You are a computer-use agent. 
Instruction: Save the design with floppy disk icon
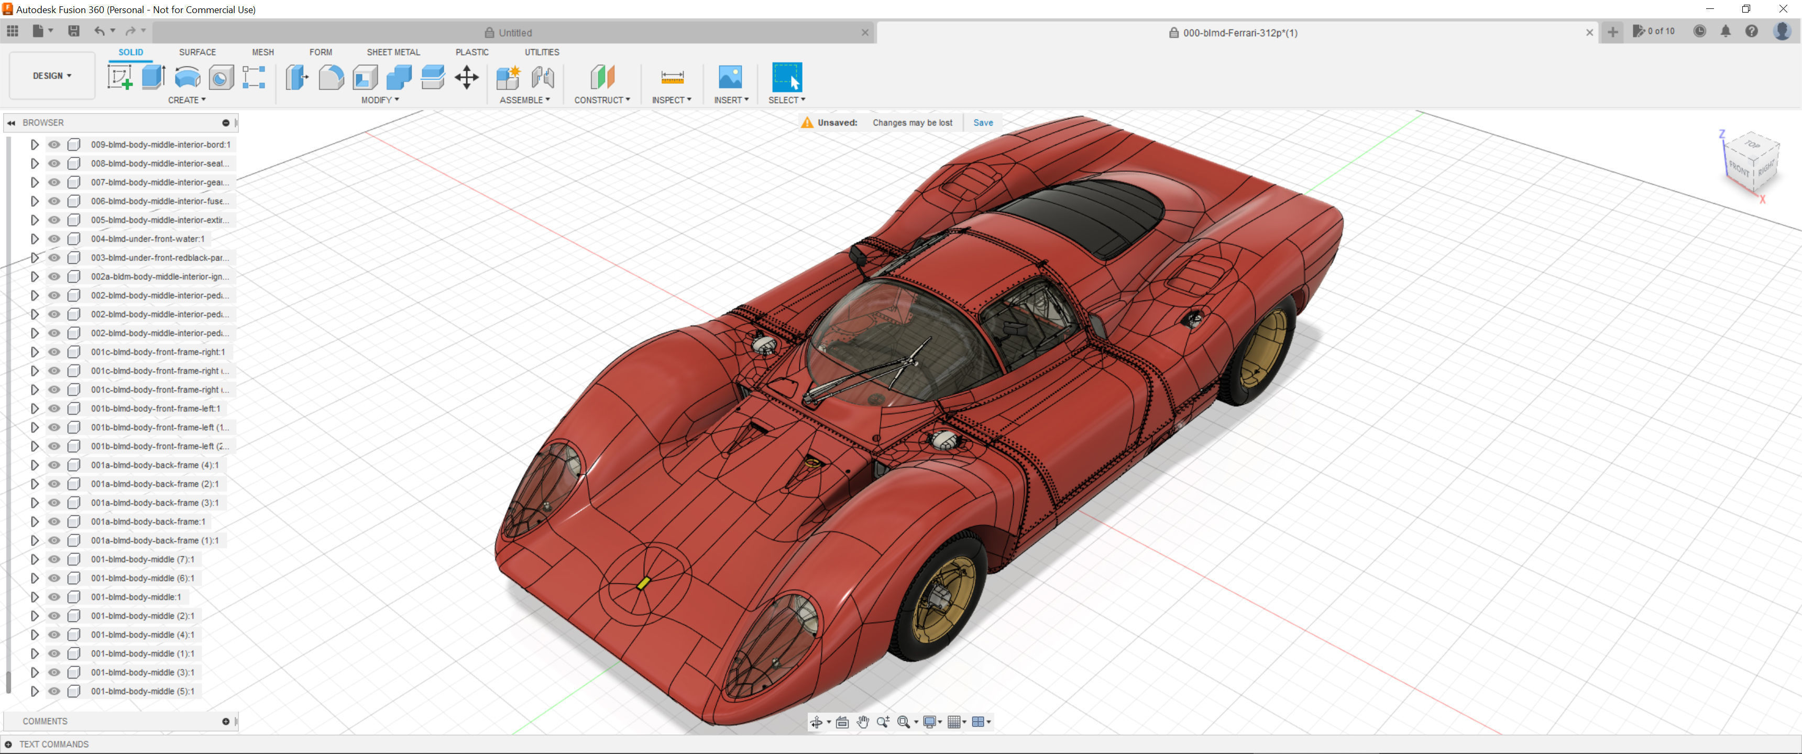click(73, 31)
